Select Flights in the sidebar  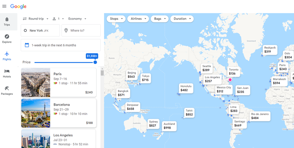pos(7,56)
